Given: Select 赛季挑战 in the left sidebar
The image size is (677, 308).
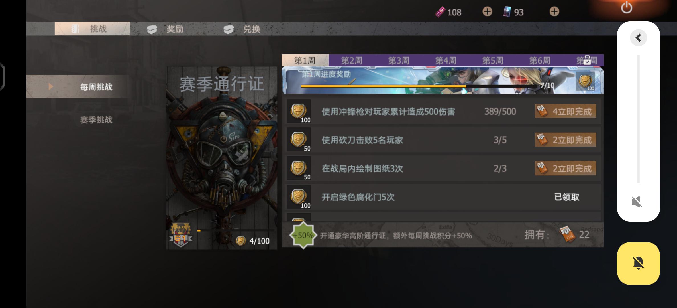Looking at the screenshot, I should pos(96,120).
